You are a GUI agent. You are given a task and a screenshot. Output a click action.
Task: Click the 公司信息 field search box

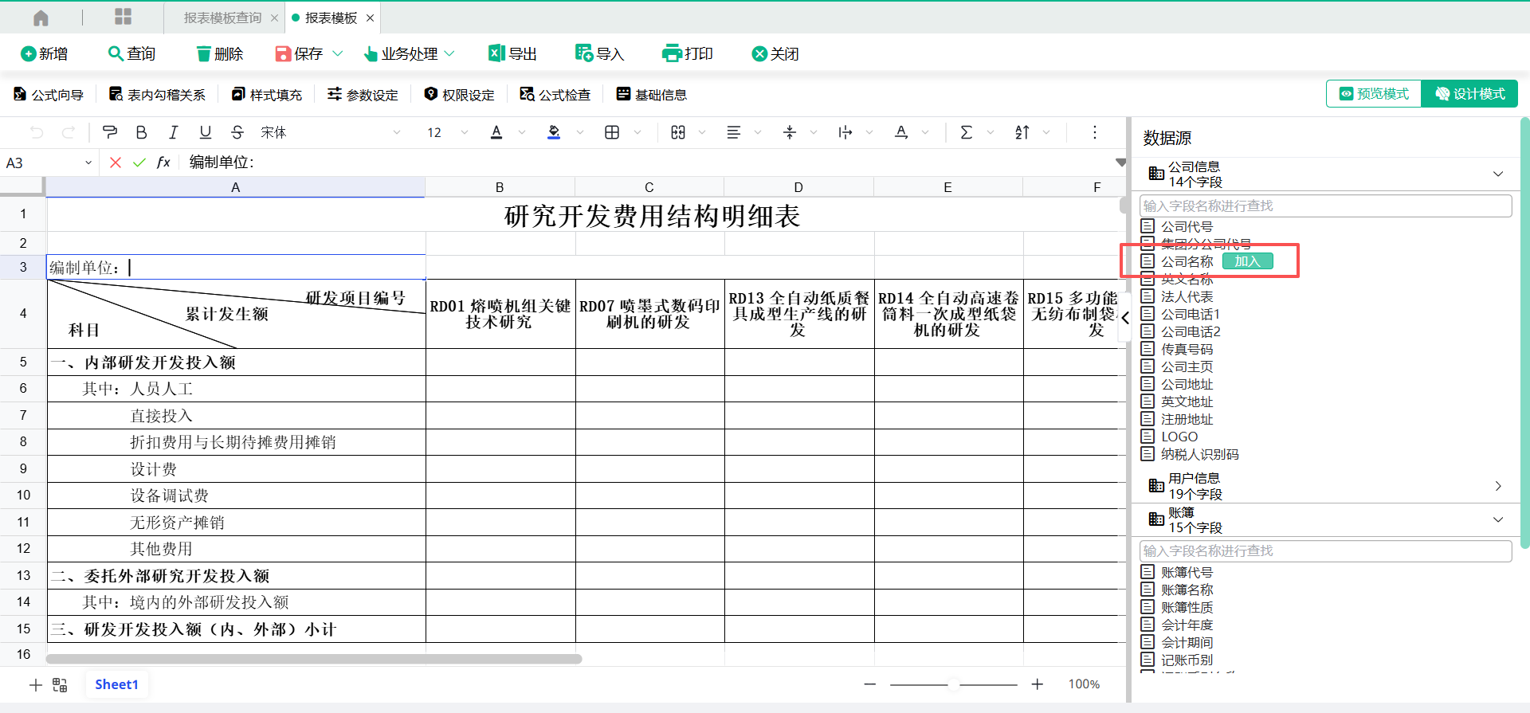click(1325, 206)
